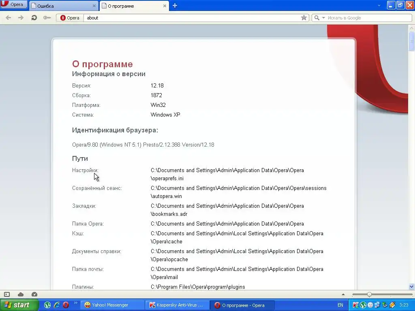
Task: Click the Идентификация браузера heading
Action: 115,130
